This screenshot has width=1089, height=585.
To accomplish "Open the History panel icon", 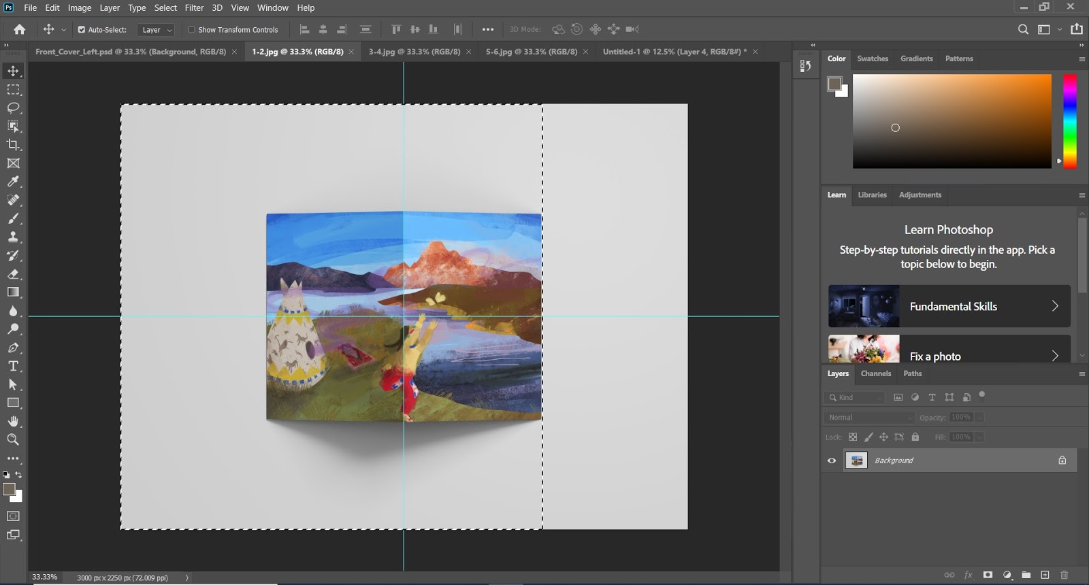I will 806,65.
